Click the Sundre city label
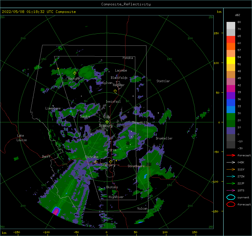Image resolution: width=252 pixels, height=236 pixels. tap(85, 116)
